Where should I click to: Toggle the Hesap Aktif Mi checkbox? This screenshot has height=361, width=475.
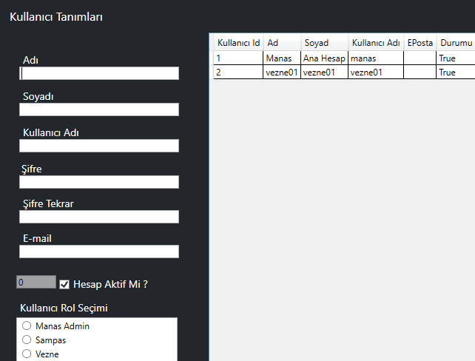click(x=64, y=284)
